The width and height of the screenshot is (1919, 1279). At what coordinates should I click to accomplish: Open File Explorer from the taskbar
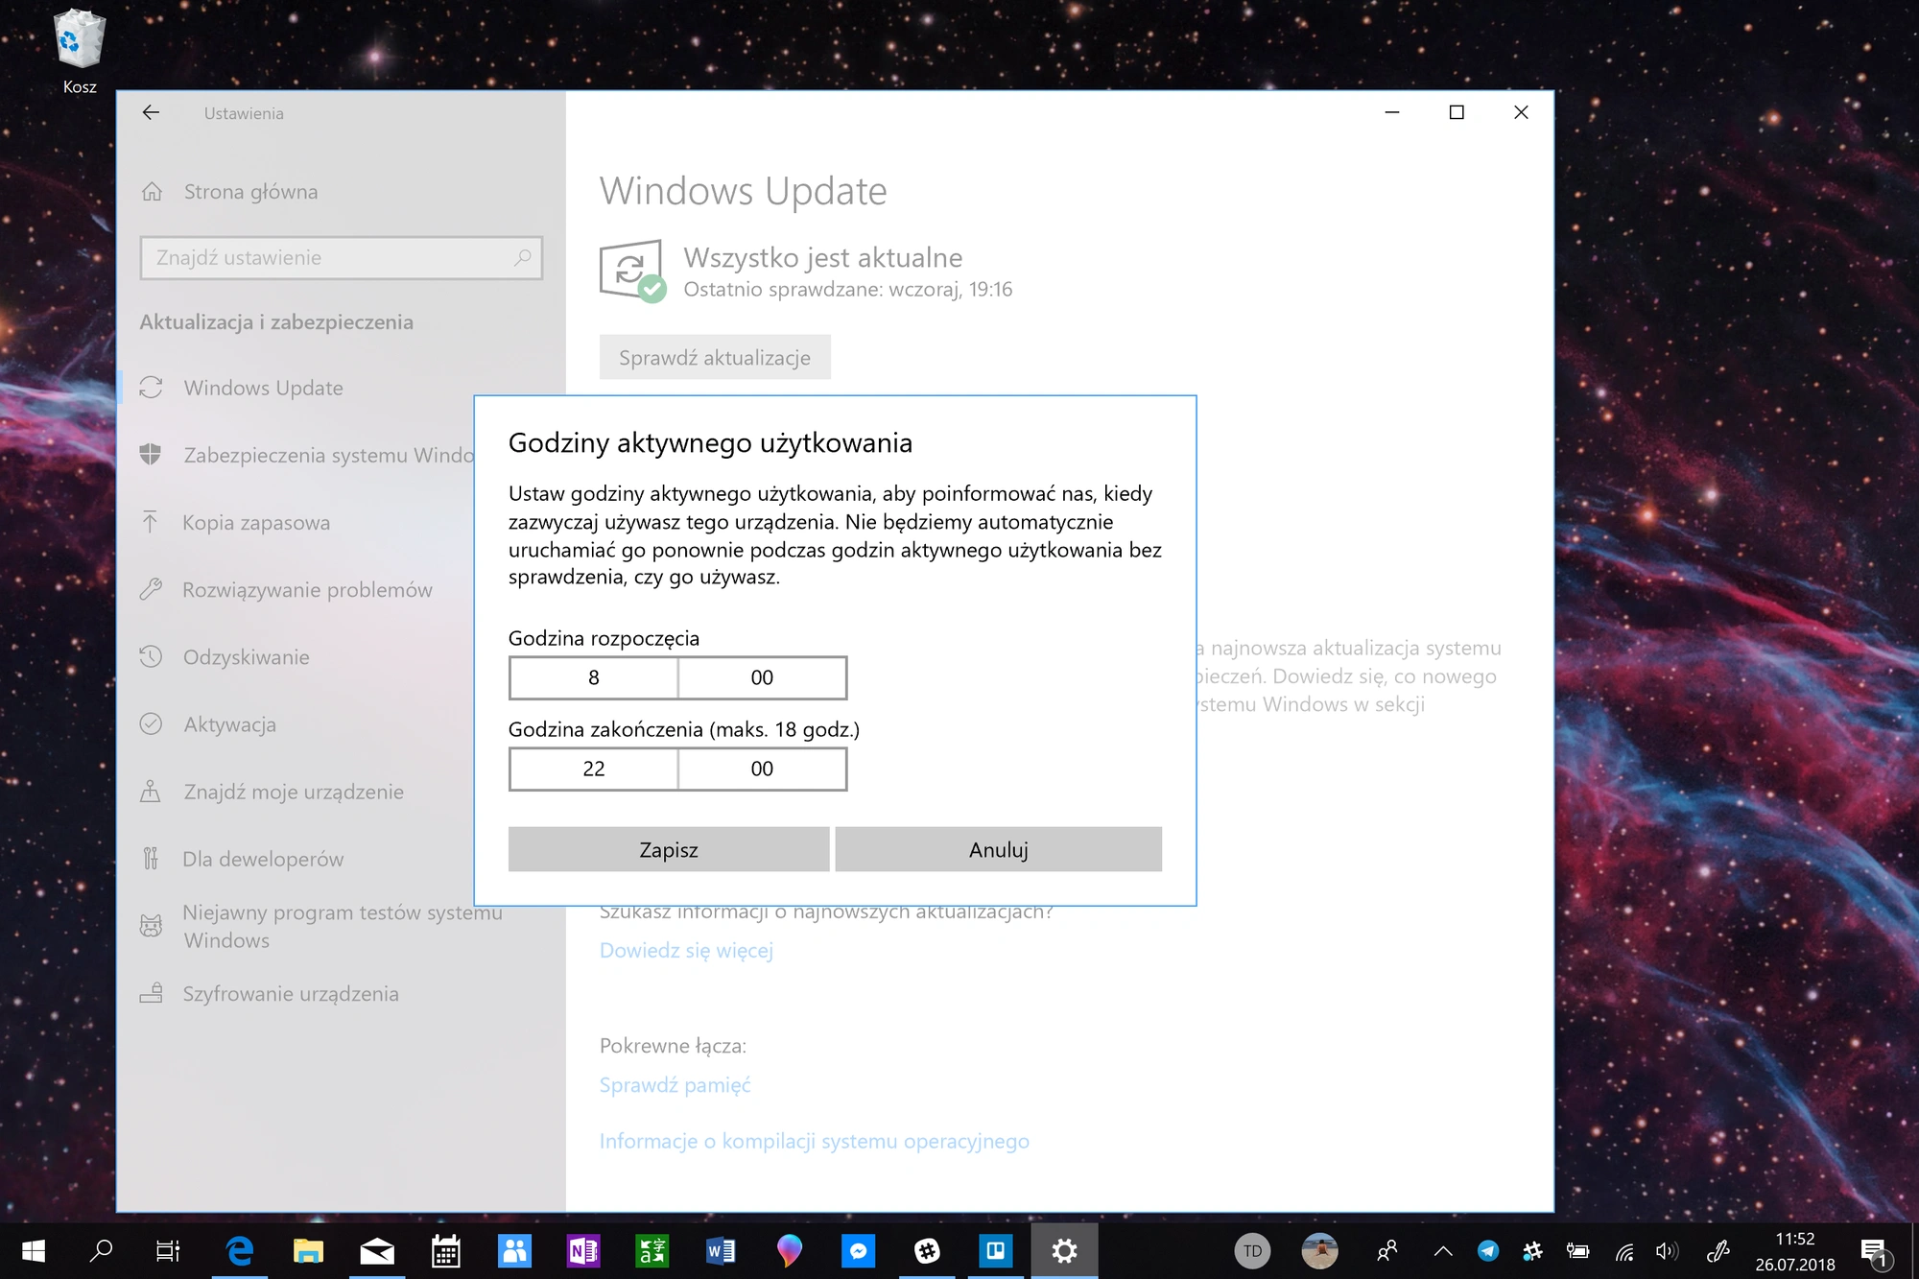click(x=308, y=1250)
